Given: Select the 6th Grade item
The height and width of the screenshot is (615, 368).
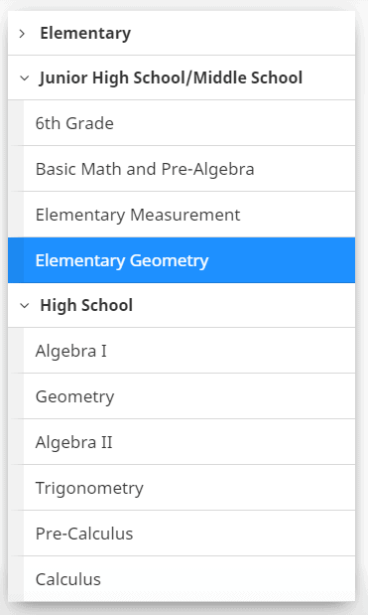Looking at the screenshot, I should tap(189, 123).
